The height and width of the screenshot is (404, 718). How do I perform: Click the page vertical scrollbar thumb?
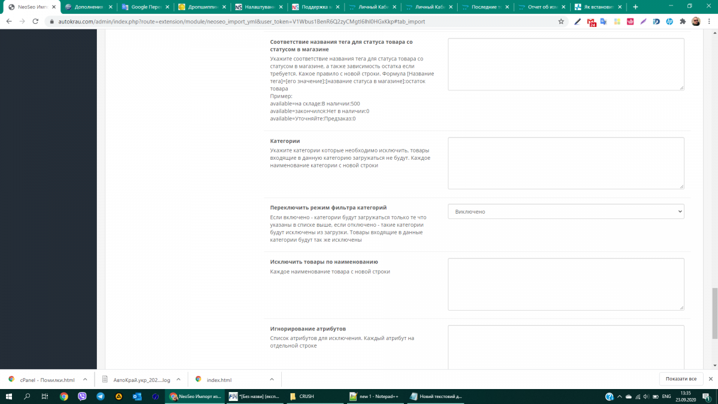[714, 313]
